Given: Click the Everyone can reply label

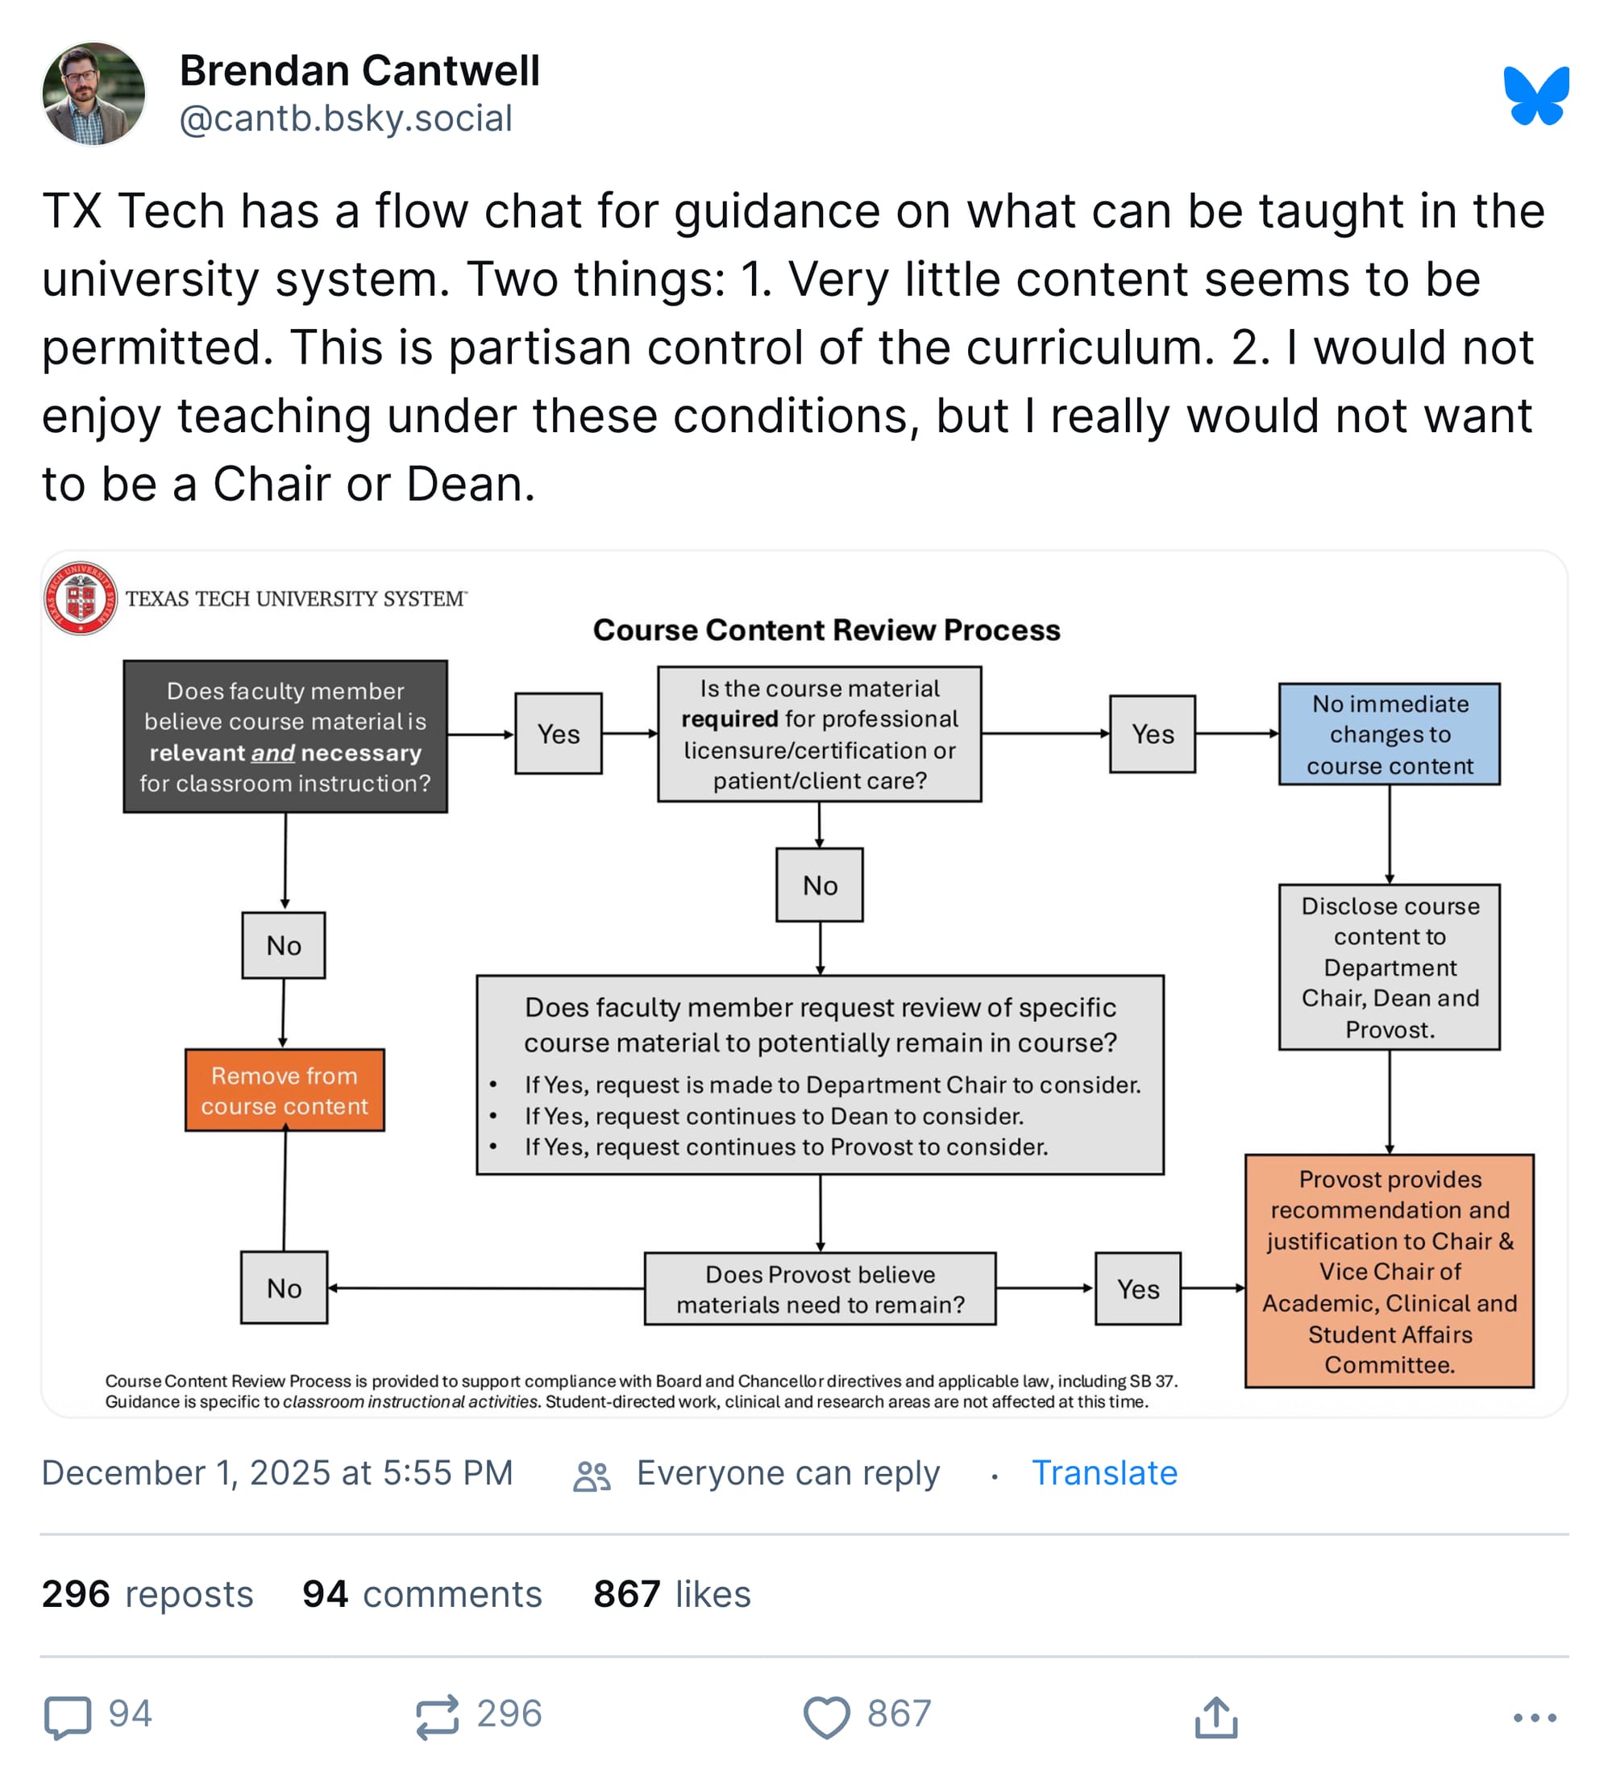Looking at the screenshot, I should click(x=787, y=1473).
